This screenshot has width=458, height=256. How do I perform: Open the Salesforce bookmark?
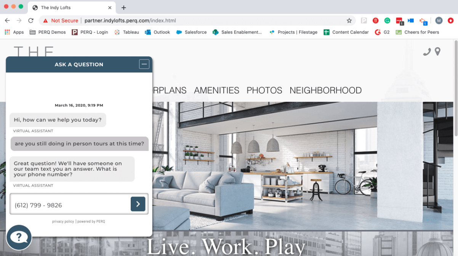tap(191, 32)
